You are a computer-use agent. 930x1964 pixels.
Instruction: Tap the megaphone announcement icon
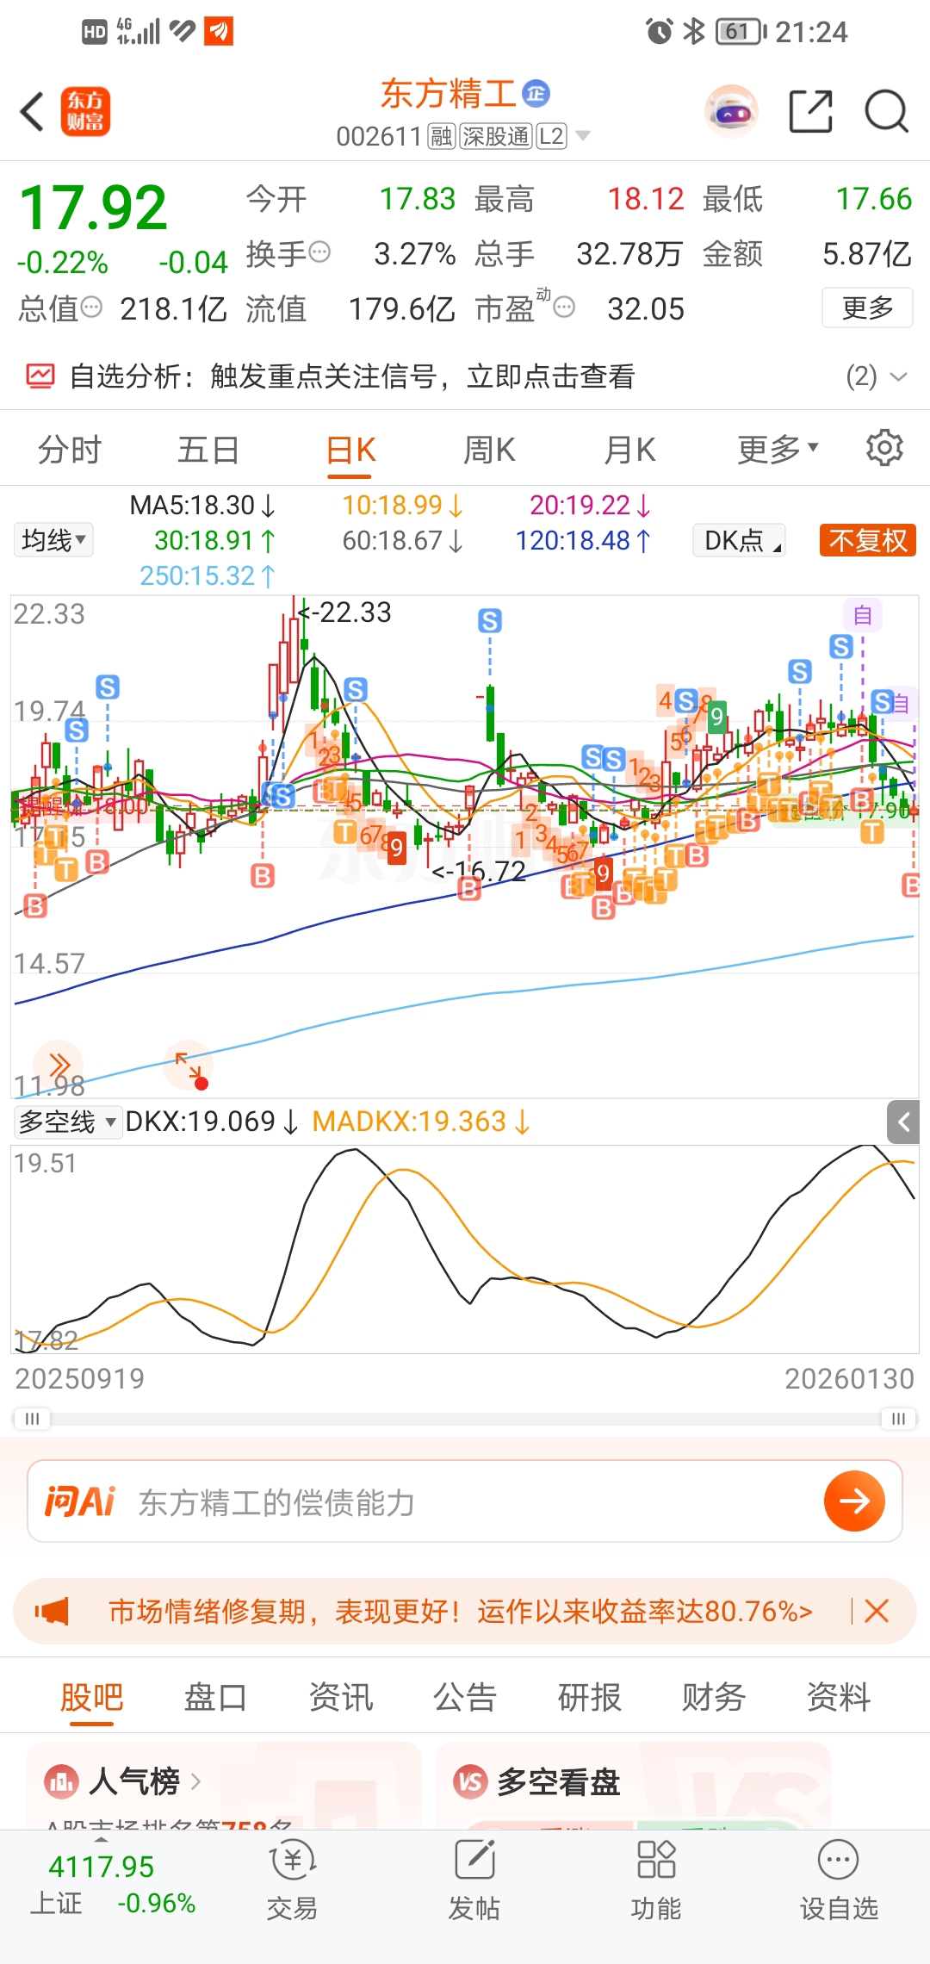[52, 1611]
